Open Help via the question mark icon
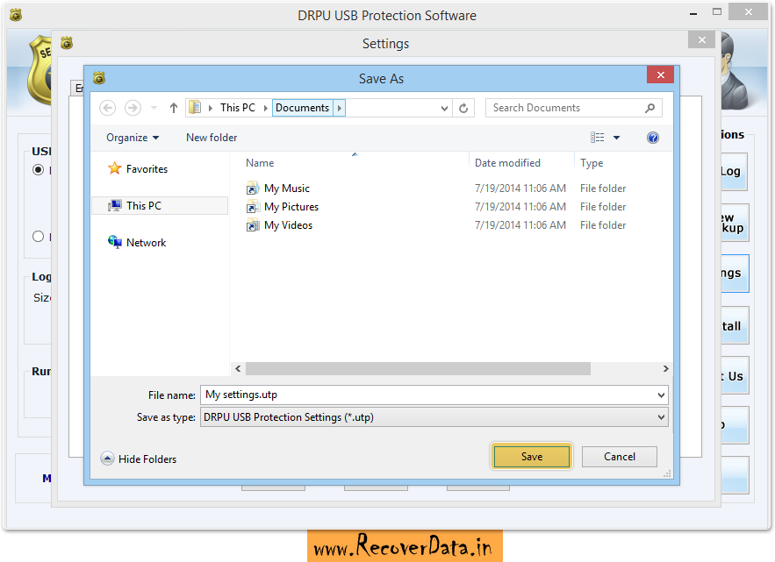Screen dimensions: 775x562 (x=652, y=138)
